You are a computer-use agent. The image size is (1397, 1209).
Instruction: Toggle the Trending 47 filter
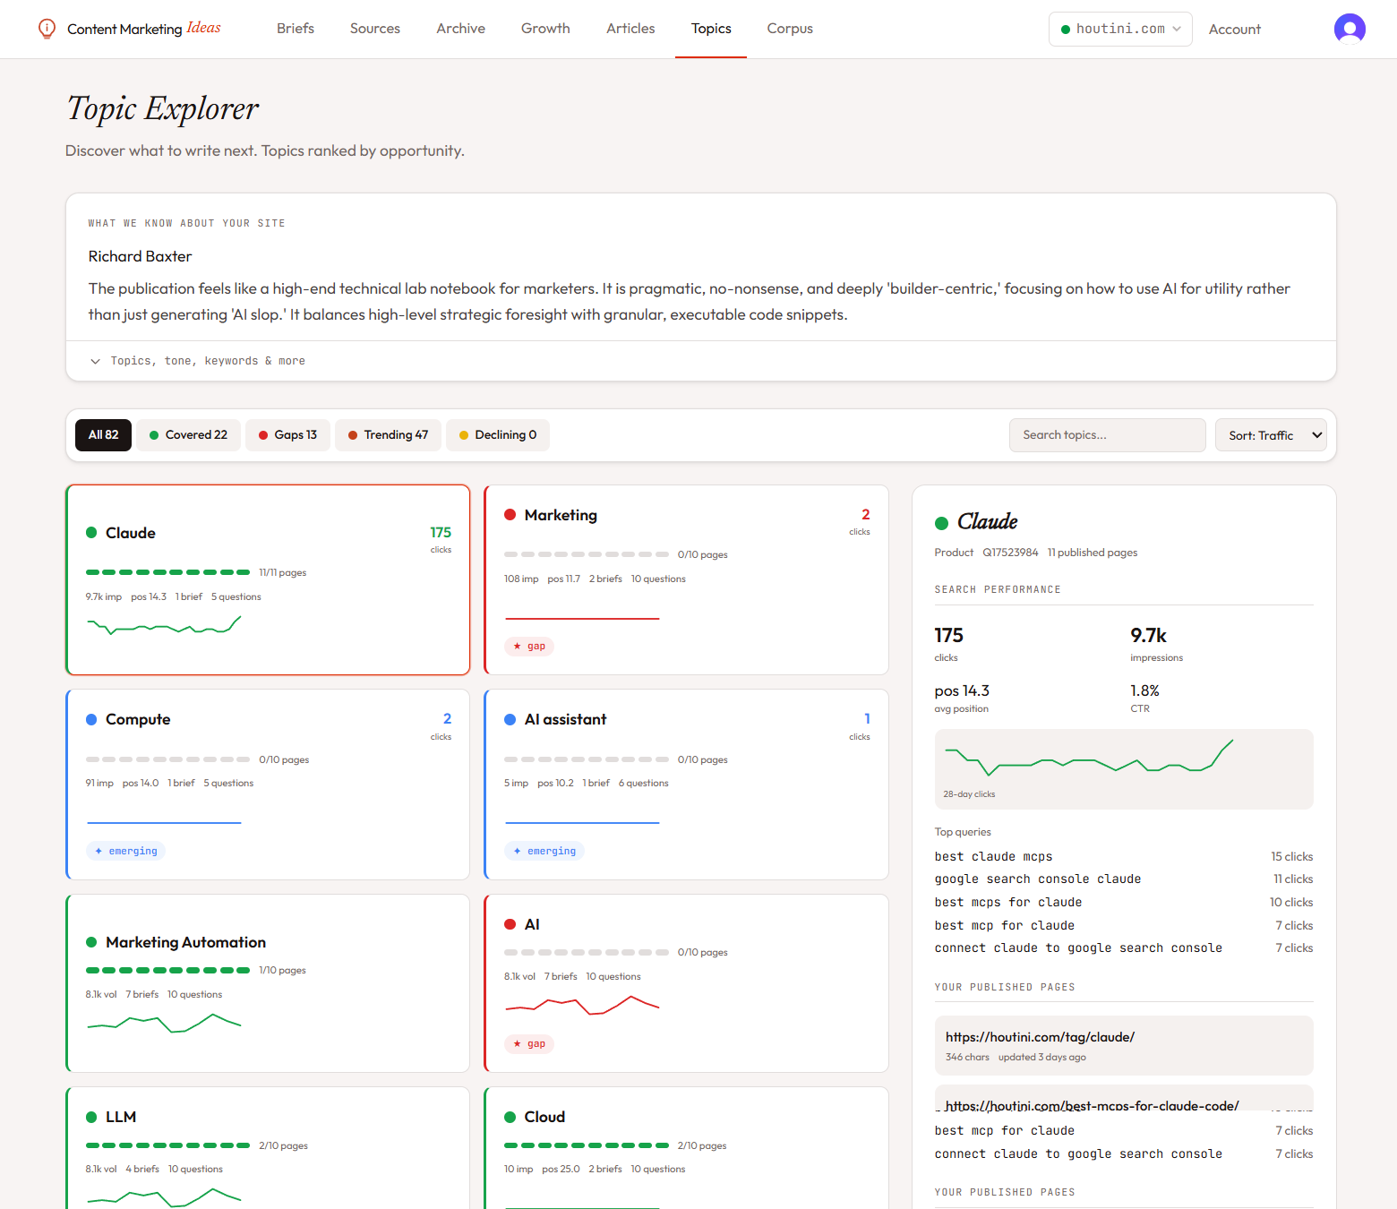coord(388,434)
